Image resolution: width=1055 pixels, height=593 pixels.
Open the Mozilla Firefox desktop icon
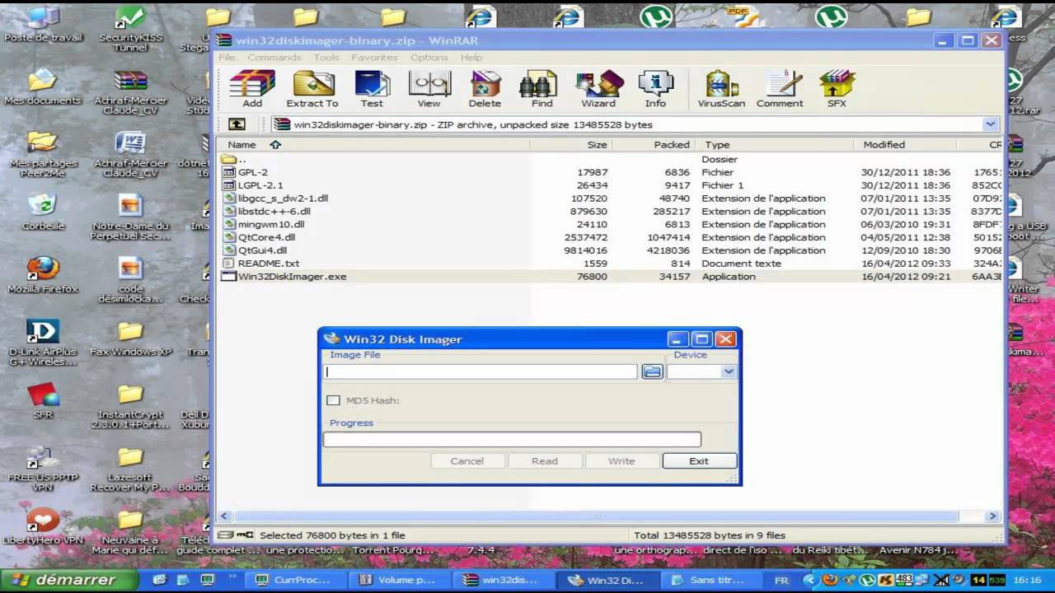43,275
